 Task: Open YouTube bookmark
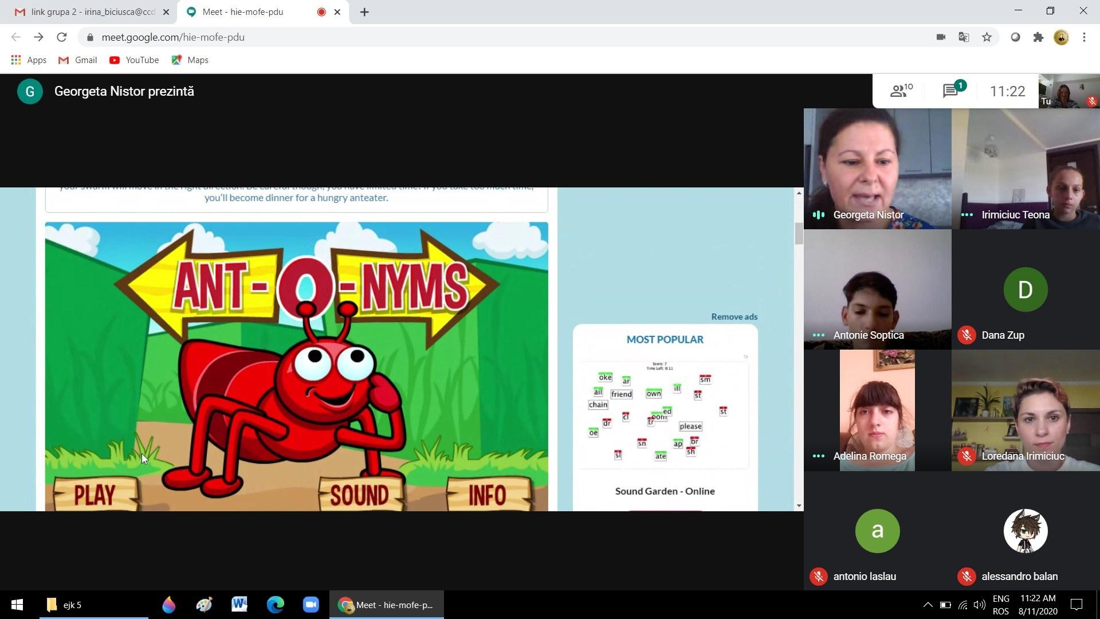tap(134, 60)
